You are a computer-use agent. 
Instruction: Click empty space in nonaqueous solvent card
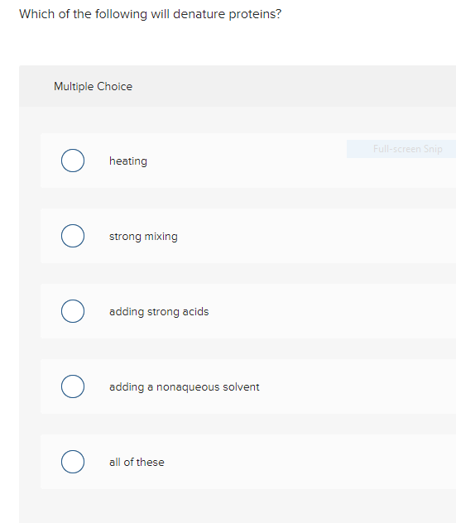point(350,387)
